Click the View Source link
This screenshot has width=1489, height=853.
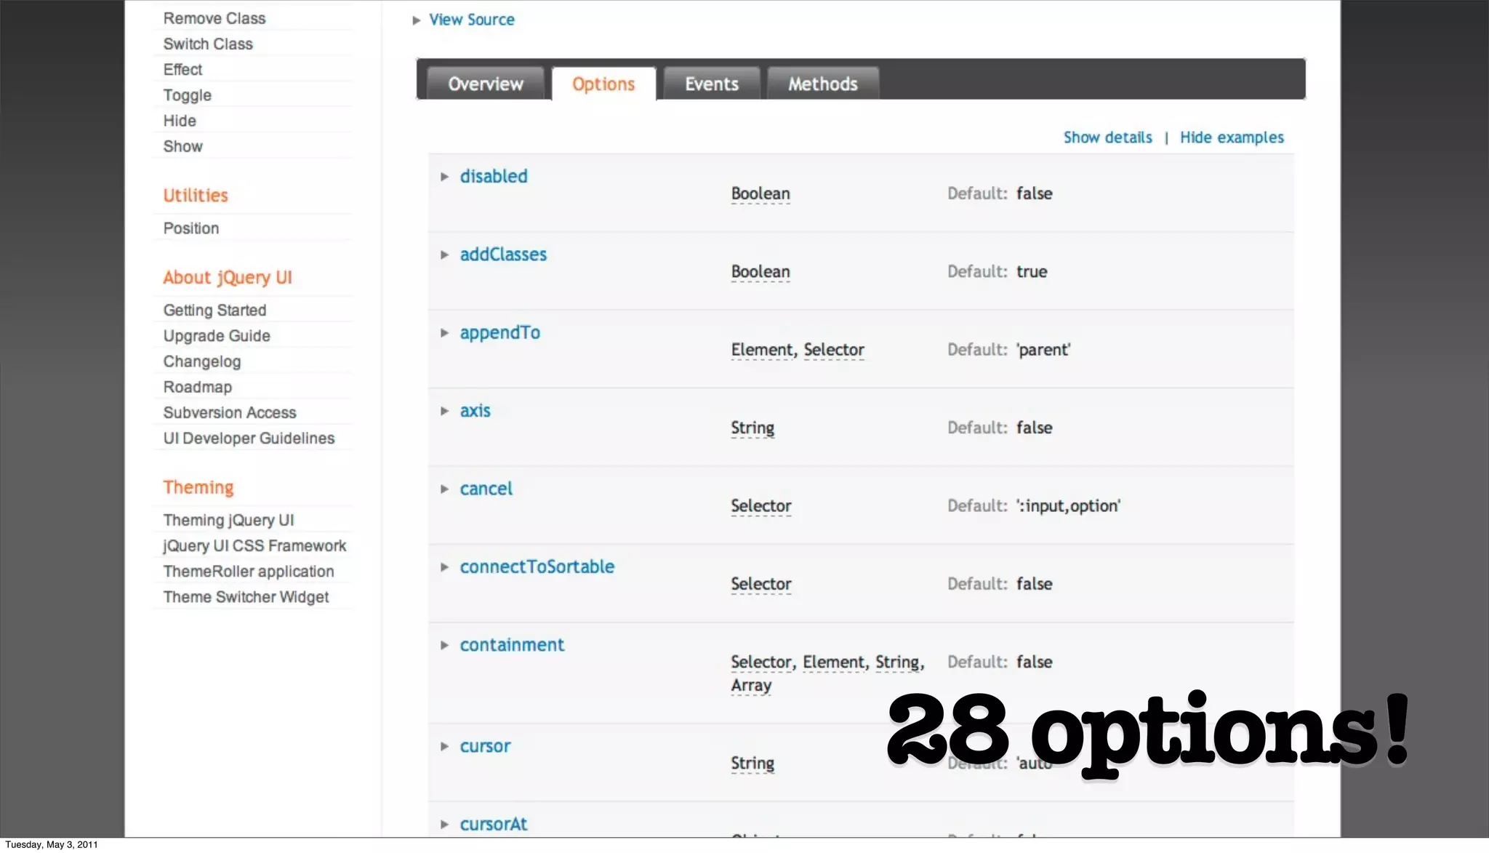coord(472,20)
